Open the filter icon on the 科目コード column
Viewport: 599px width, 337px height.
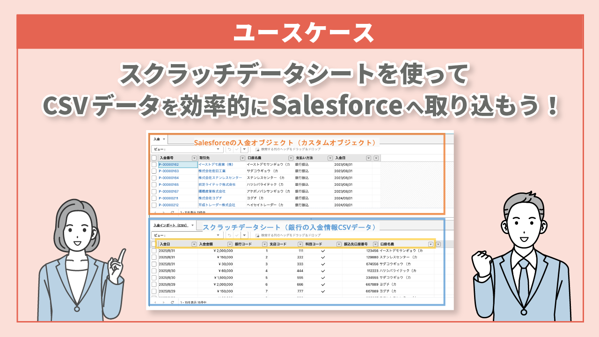pyautogui.click(x=339, y=244)
